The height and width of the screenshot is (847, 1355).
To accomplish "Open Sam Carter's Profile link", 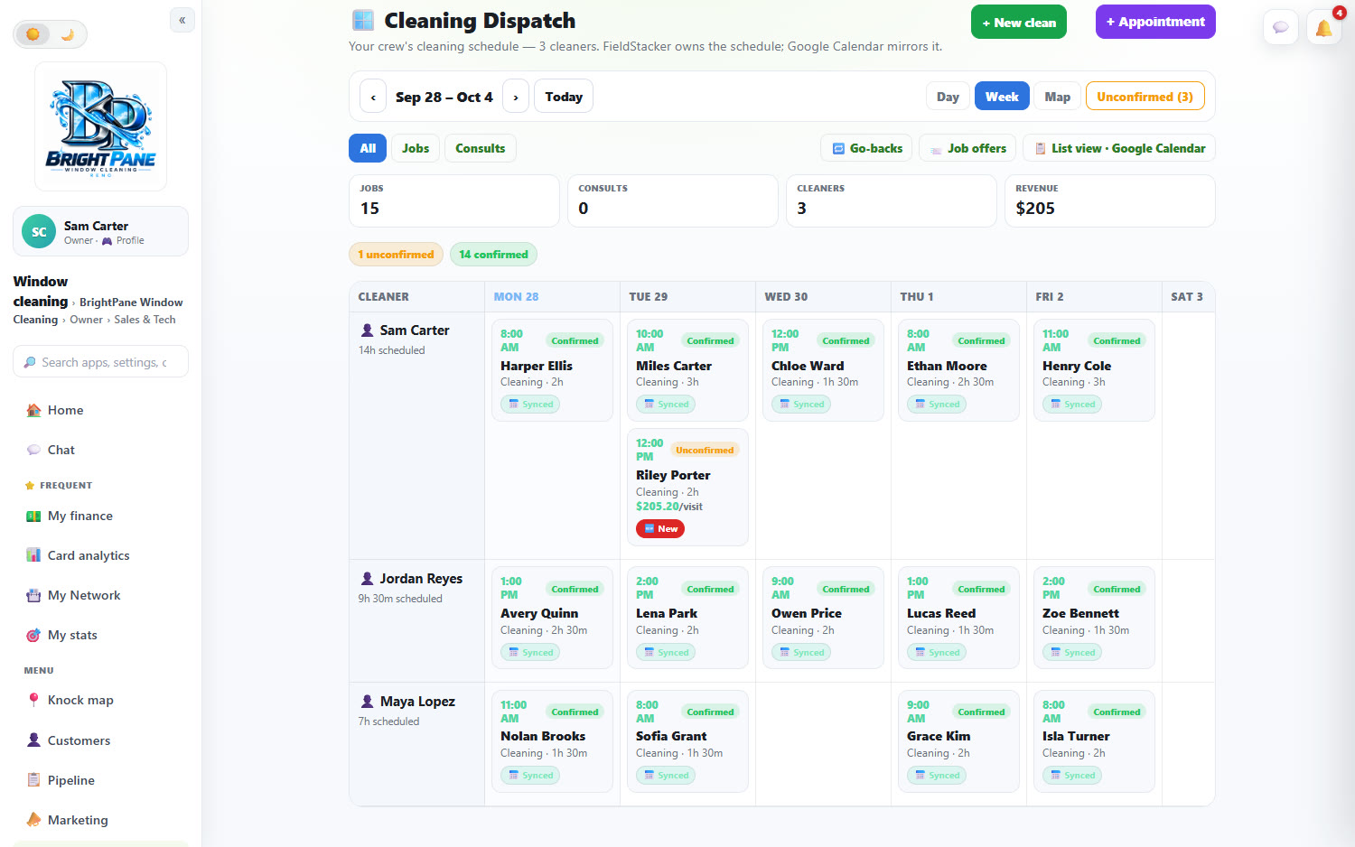I will (124, 241).
